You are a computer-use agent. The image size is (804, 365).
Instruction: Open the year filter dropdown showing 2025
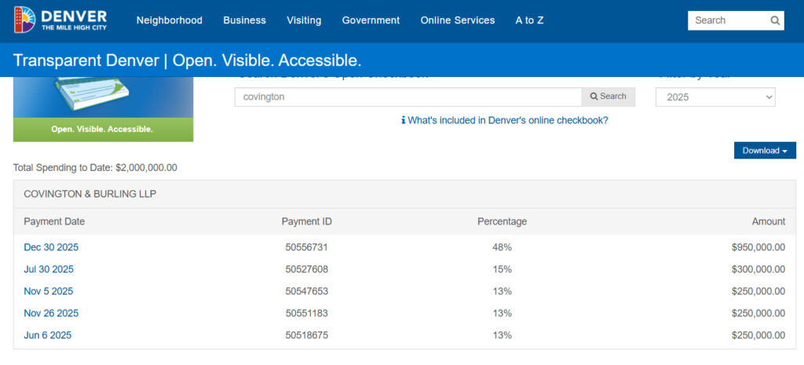tap(715, 97)
